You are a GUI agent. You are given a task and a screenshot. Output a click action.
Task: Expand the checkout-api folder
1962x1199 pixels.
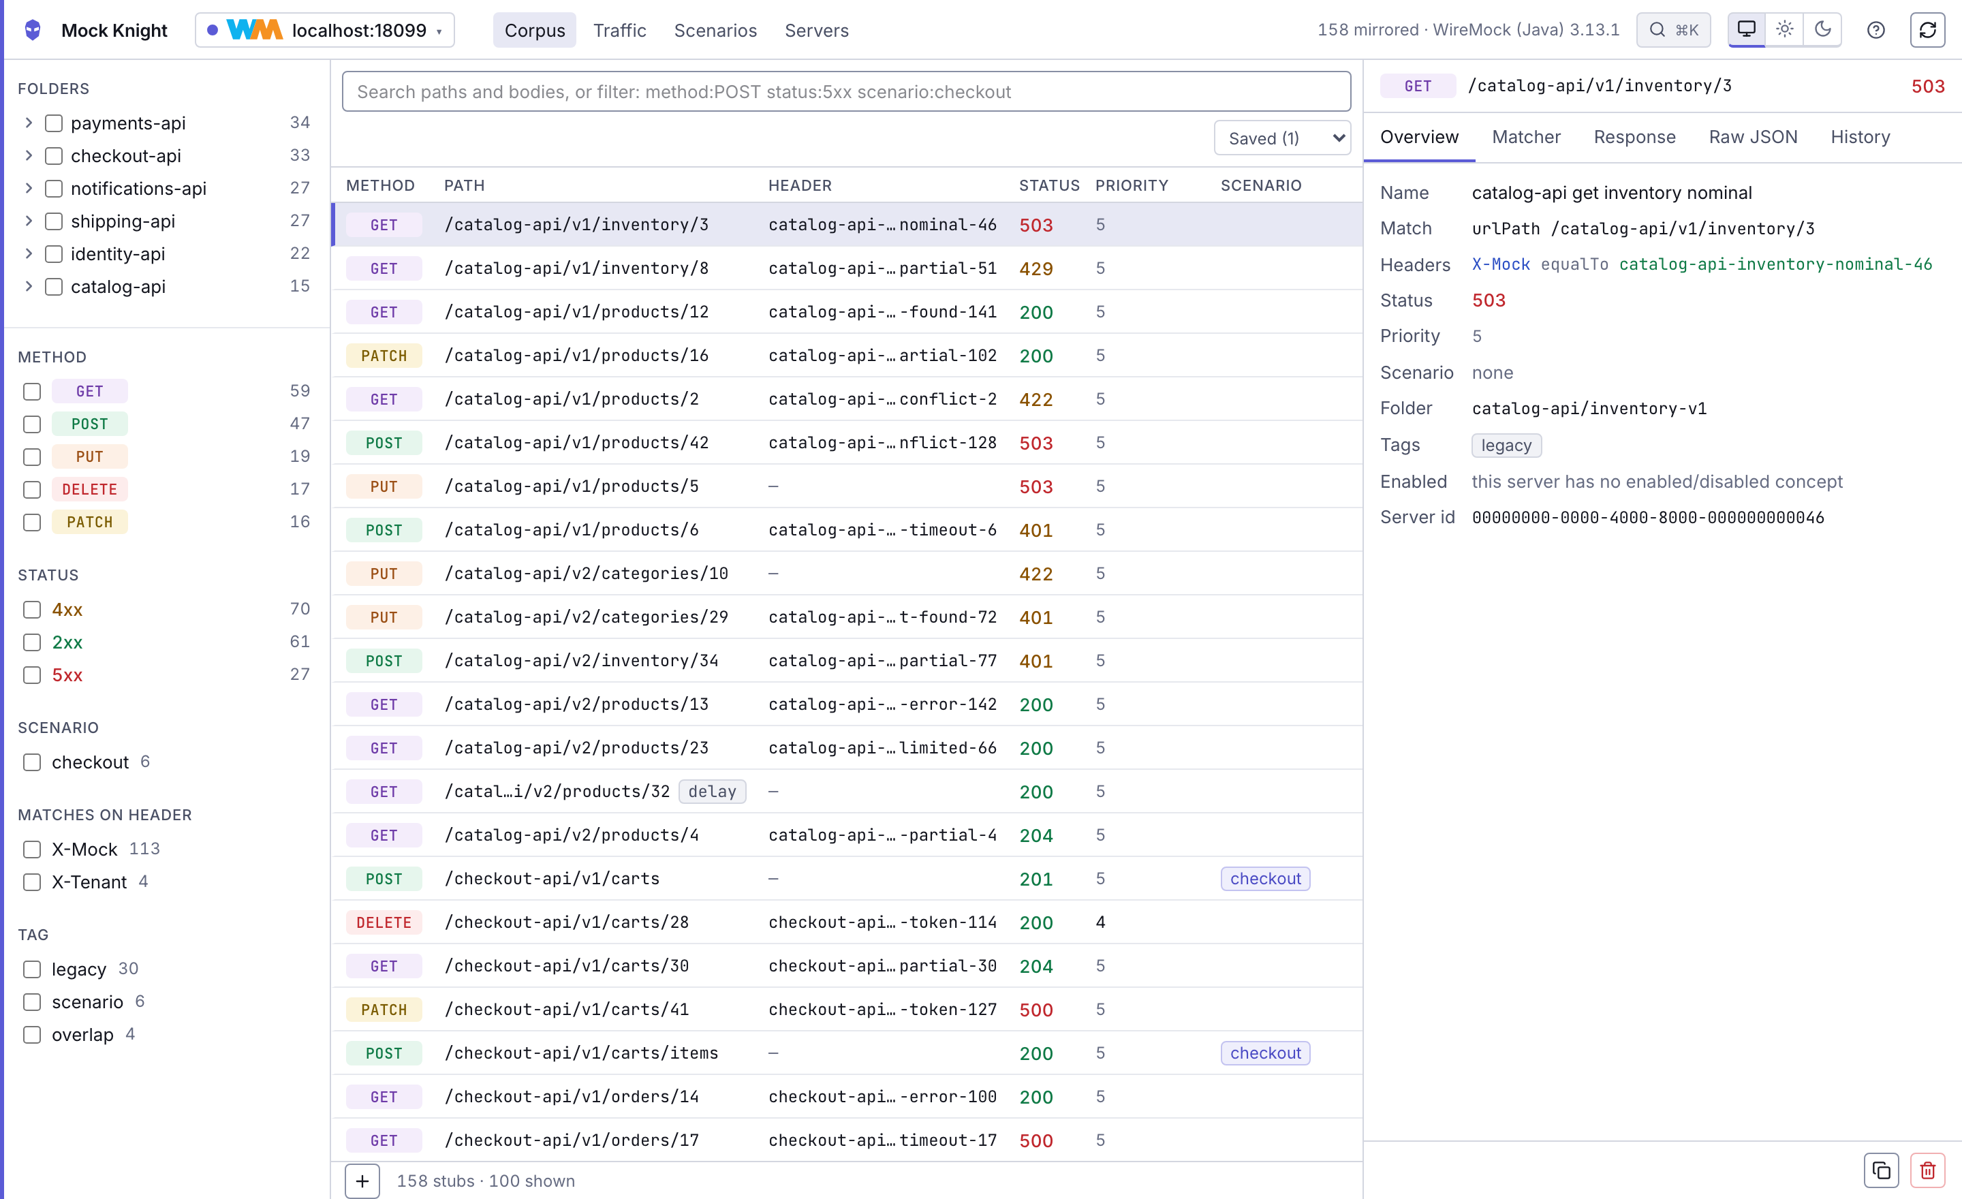coord(29,155)
